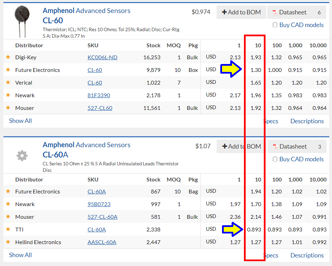Click Digi-Key stock value 16,253

pos(152,58)
